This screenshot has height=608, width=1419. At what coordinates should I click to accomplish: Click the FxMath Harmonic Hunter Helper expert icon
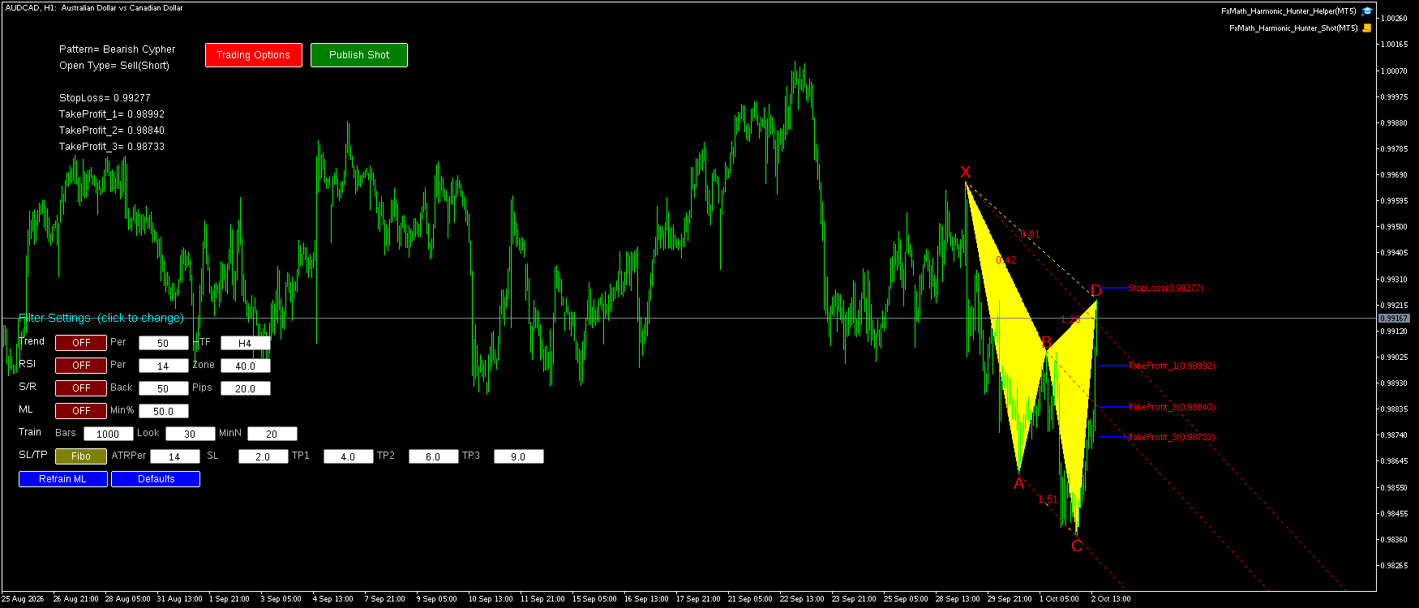click(x=1367, y=11)
